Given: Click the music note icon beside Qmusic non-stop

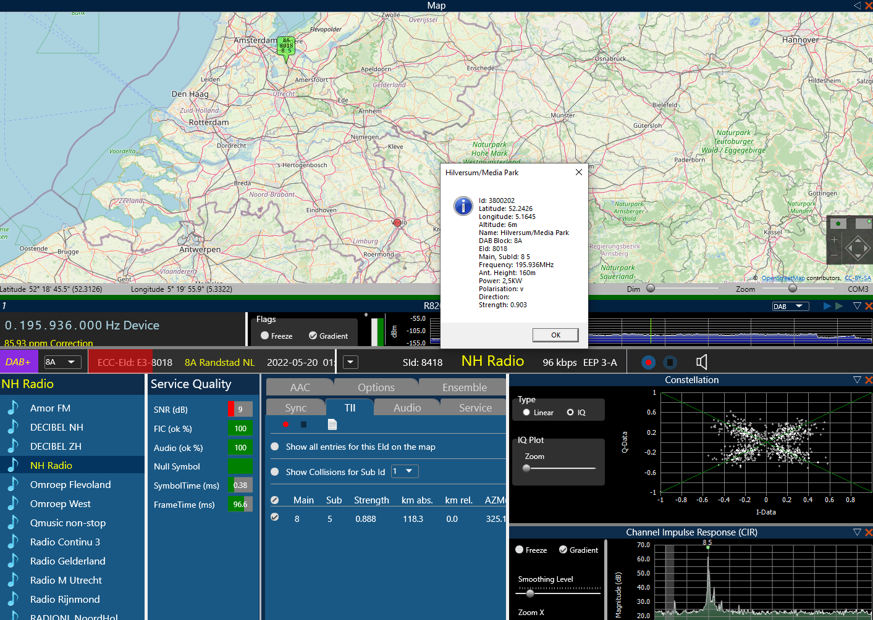Looking at the screenshot, I should pyautogui.click(x=12, y=523).
